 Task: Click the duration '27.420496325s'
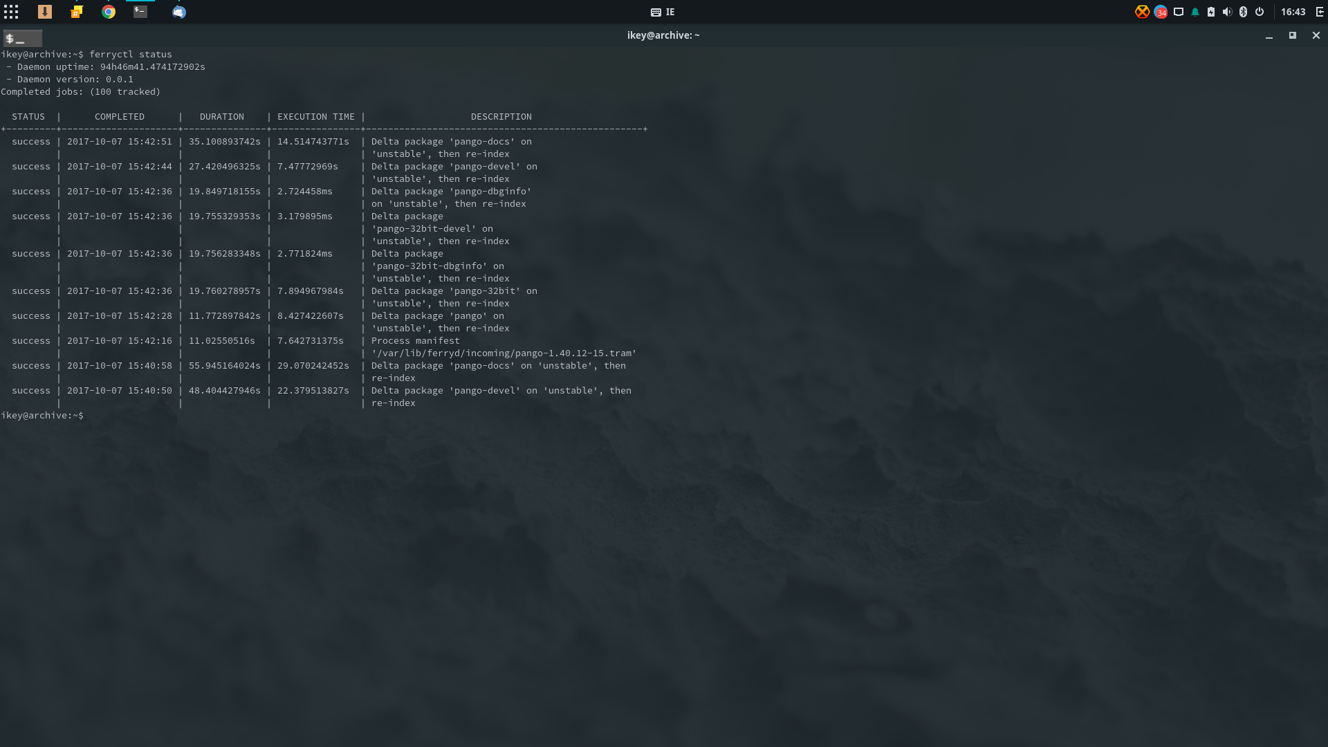coord(225,166)
